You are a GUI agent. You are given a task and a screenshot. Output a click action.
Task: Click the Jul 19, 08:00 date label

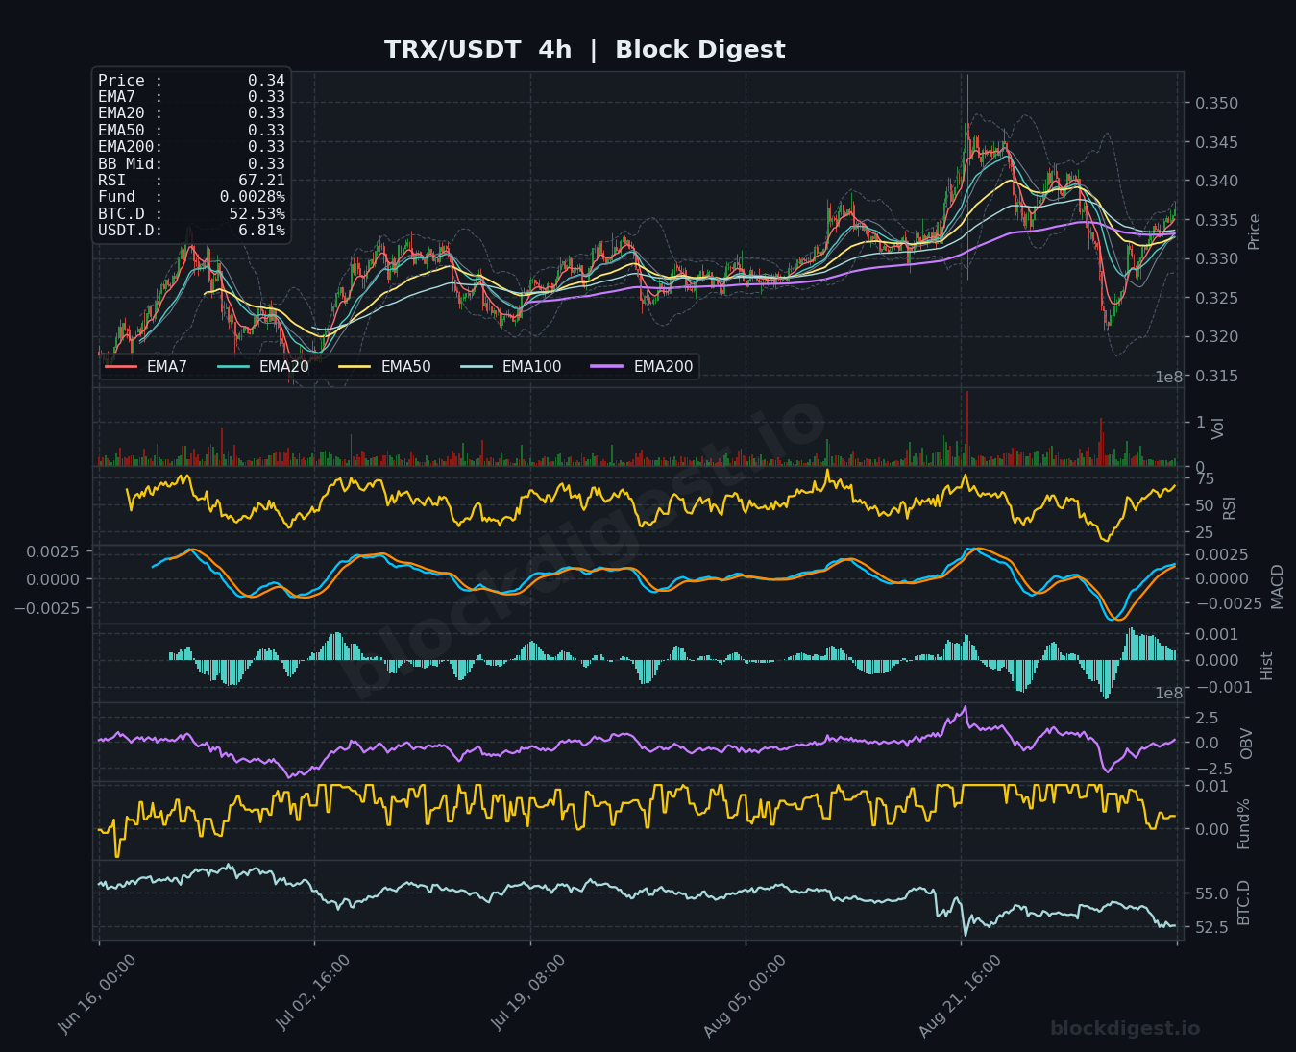(529, 994)
